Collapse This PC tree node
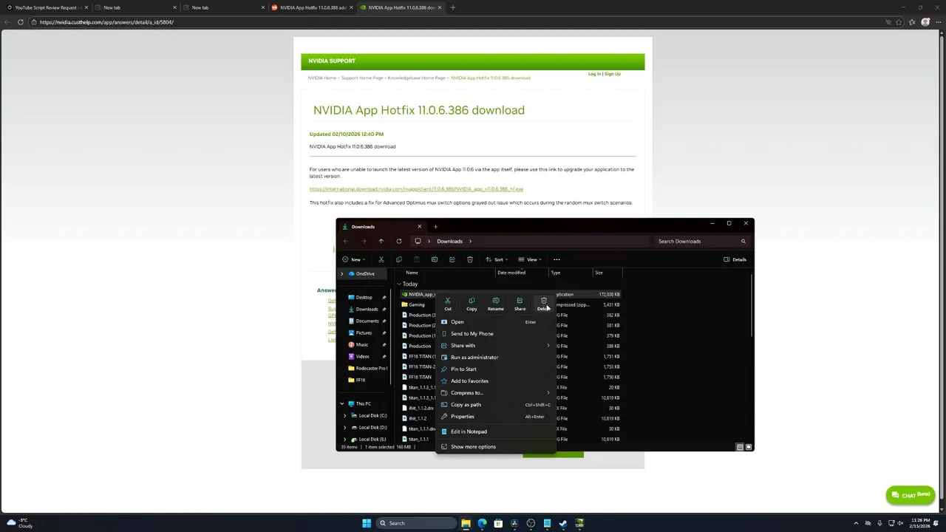 (x=342, y=403)
